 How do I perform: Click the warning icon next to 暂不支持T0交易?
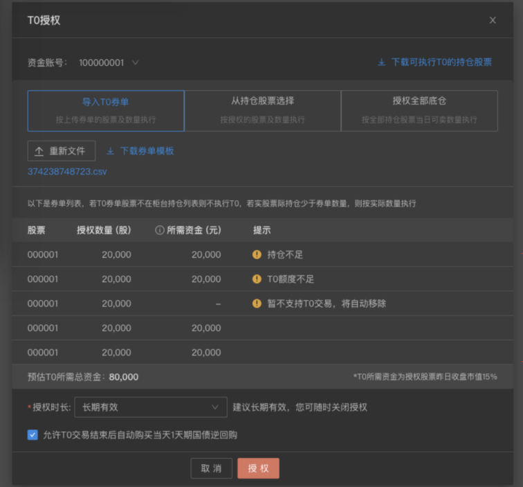257,303
